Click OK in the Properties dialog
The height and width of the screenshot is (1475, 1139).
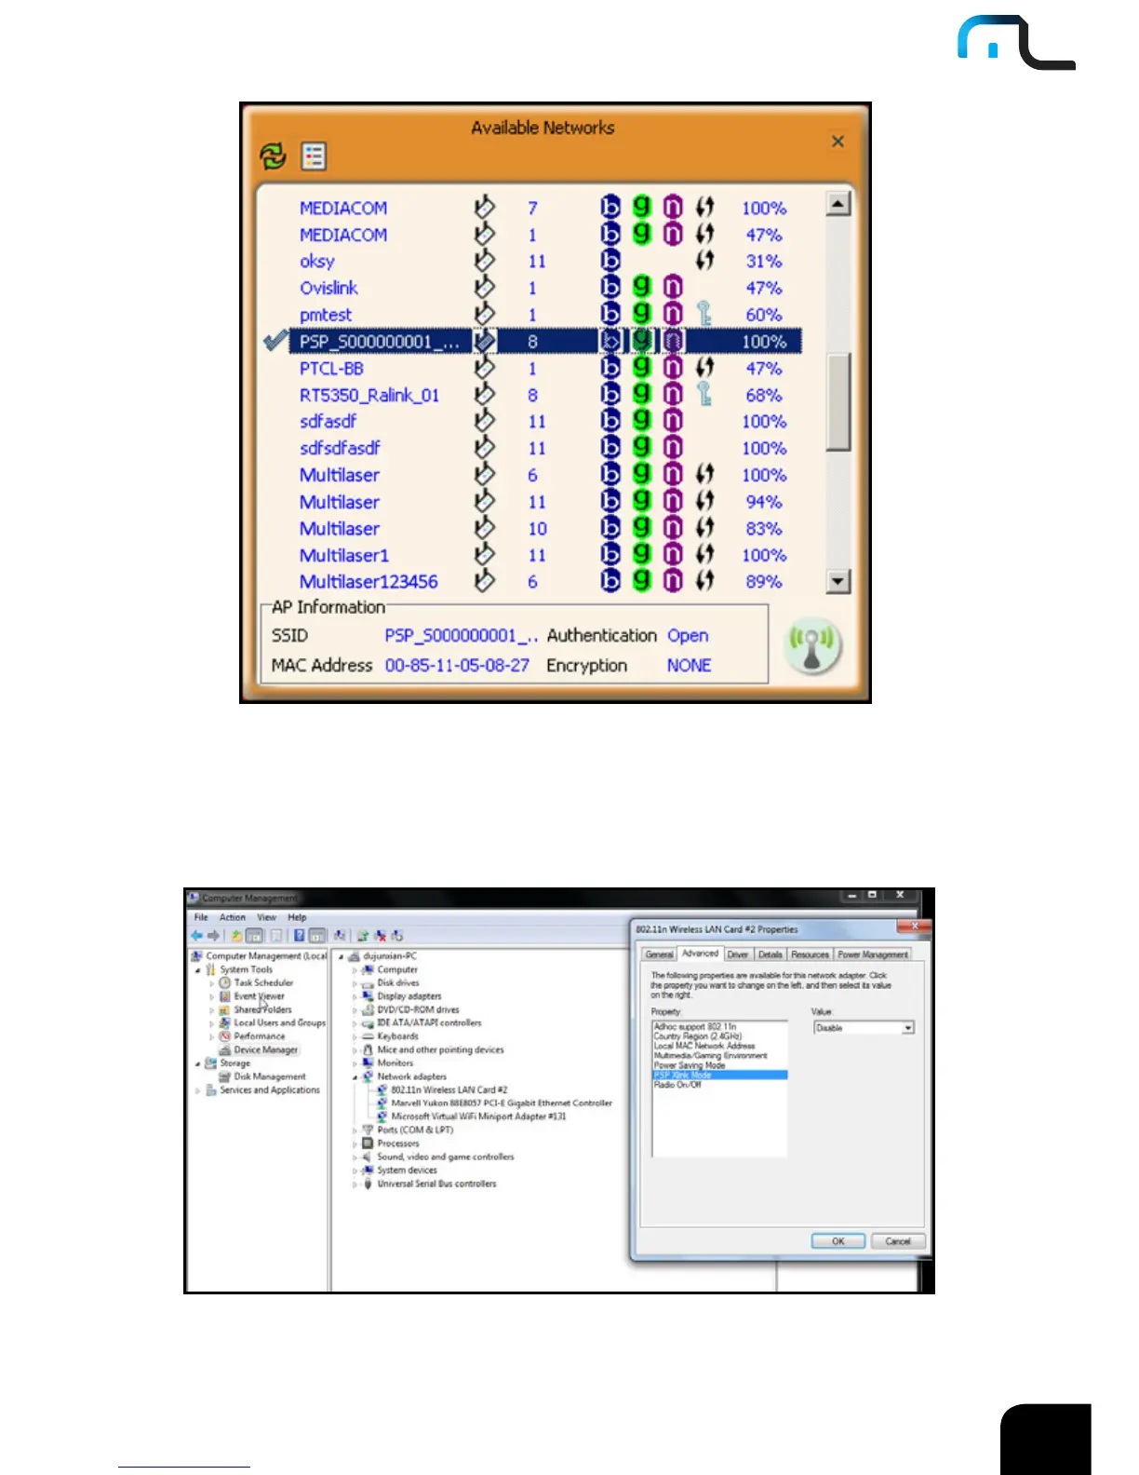click(x=837, y=1241)
